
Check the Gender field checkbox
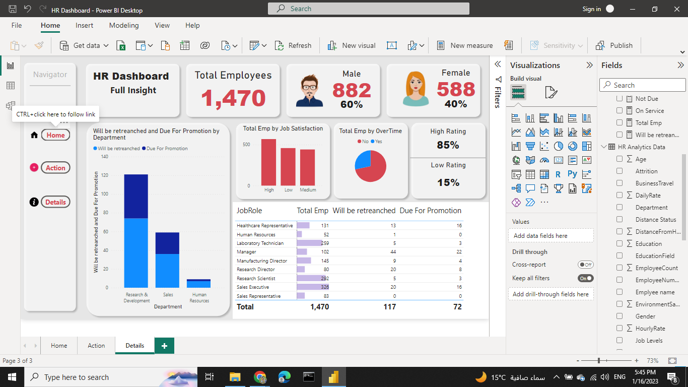620,316
